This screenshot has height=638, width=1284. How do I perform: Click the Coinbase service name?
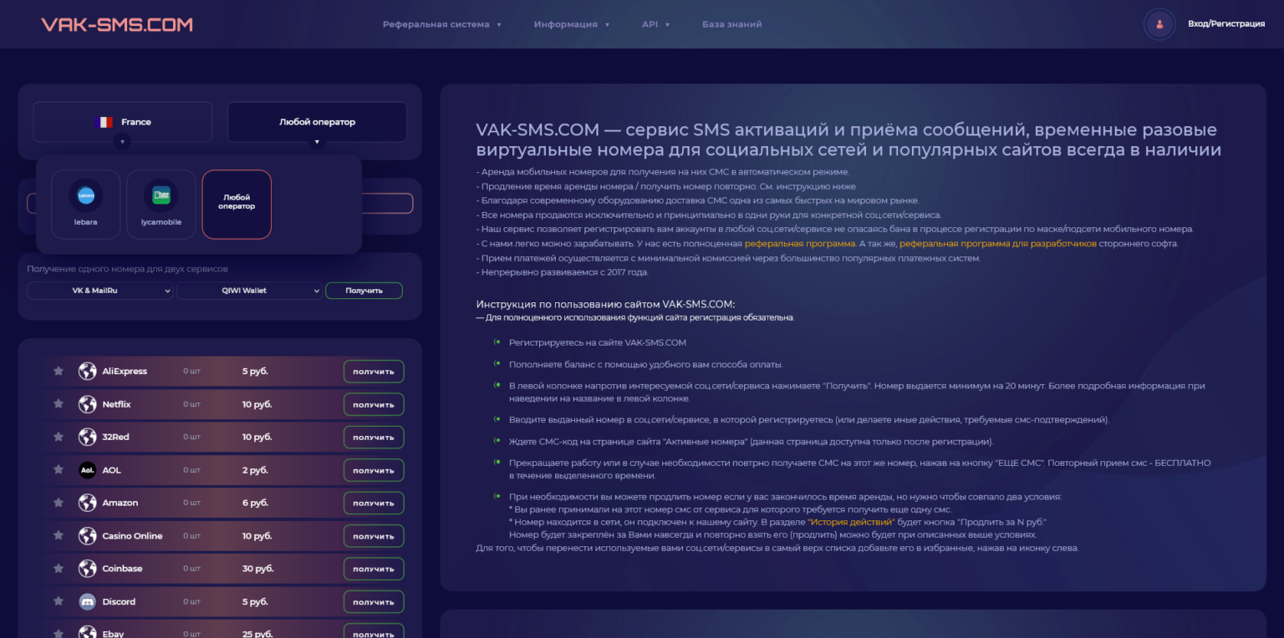click(x=122, y=569)
